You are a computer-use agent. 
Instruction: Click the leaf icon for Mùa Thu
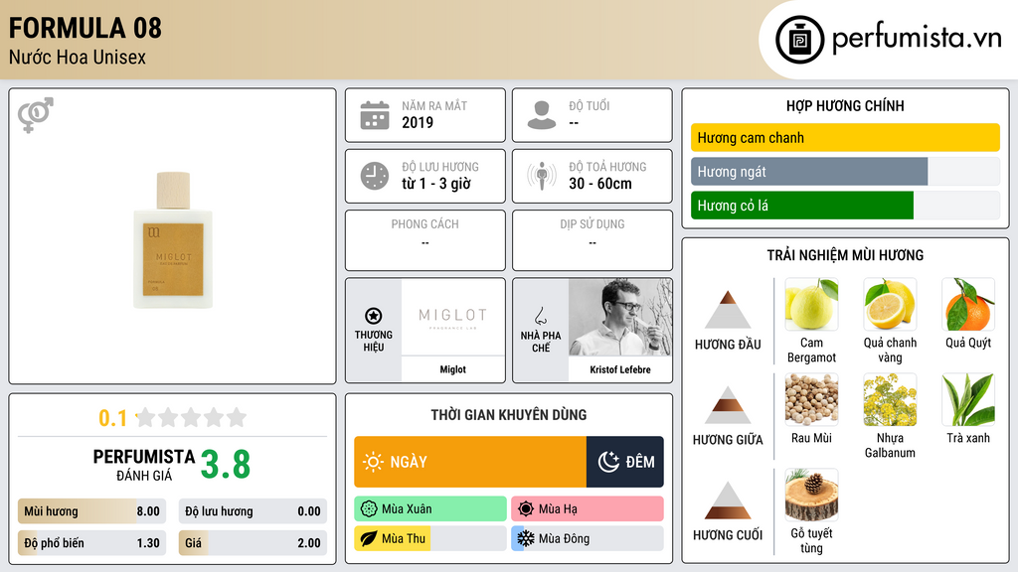(x=369, y=539)
